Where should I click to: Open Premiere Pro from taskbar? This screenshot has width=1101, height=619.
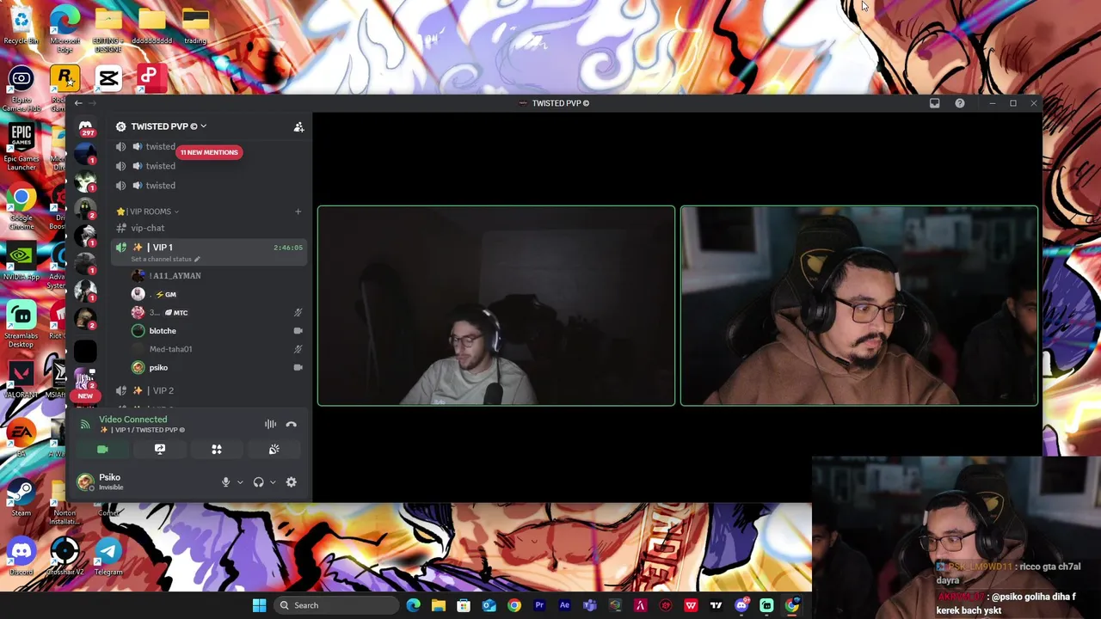pyautogui.click(x=539, y=605)
